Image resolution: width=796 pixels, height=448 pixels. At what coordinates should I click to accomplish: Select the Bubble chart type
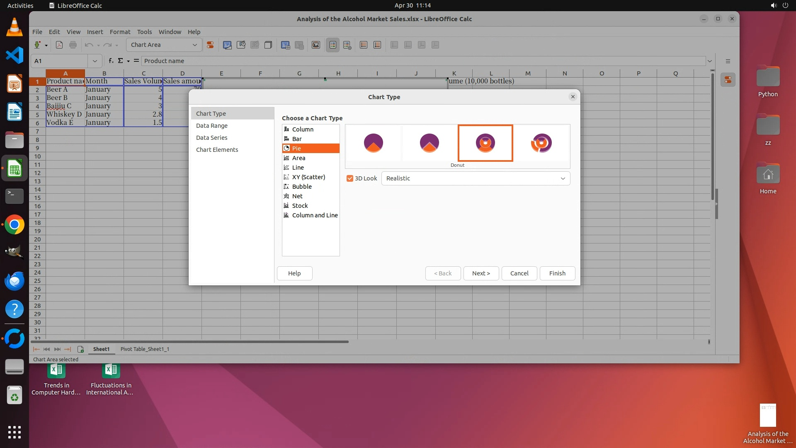(301, 187)
